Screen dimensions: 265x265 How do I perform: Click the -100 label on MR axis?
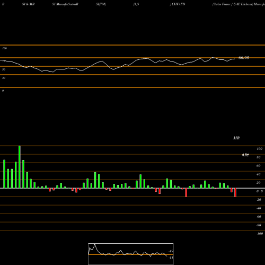tap(260, 234)
